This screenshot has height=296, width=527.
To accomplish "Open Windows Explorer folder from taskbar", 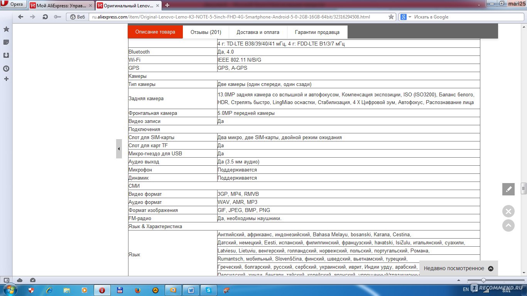I will pyautogui.click(x=67, y=290).
